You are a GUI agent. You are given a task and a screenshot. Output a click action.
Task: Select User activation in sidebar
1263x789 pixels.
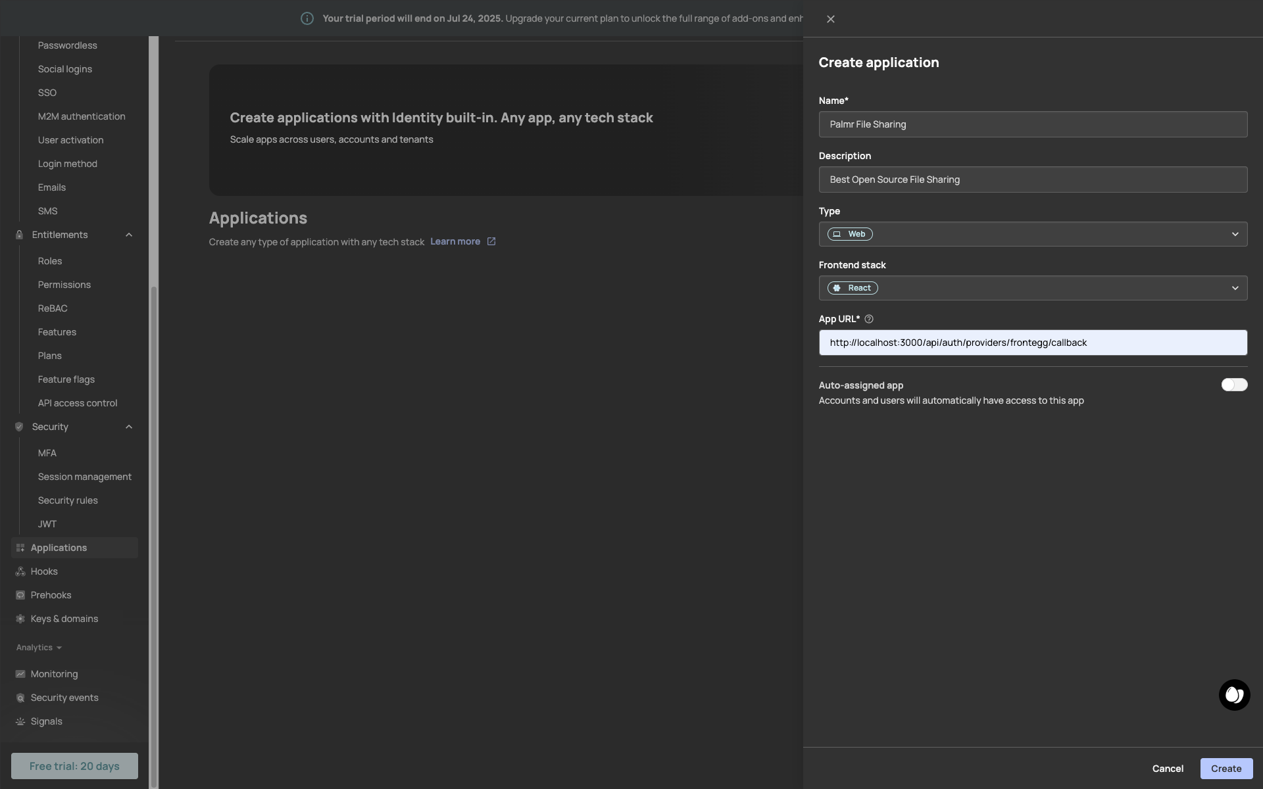[x=71, y=140]
